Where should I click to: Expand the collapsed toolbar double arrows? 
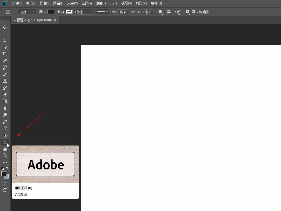pos(2,18)
